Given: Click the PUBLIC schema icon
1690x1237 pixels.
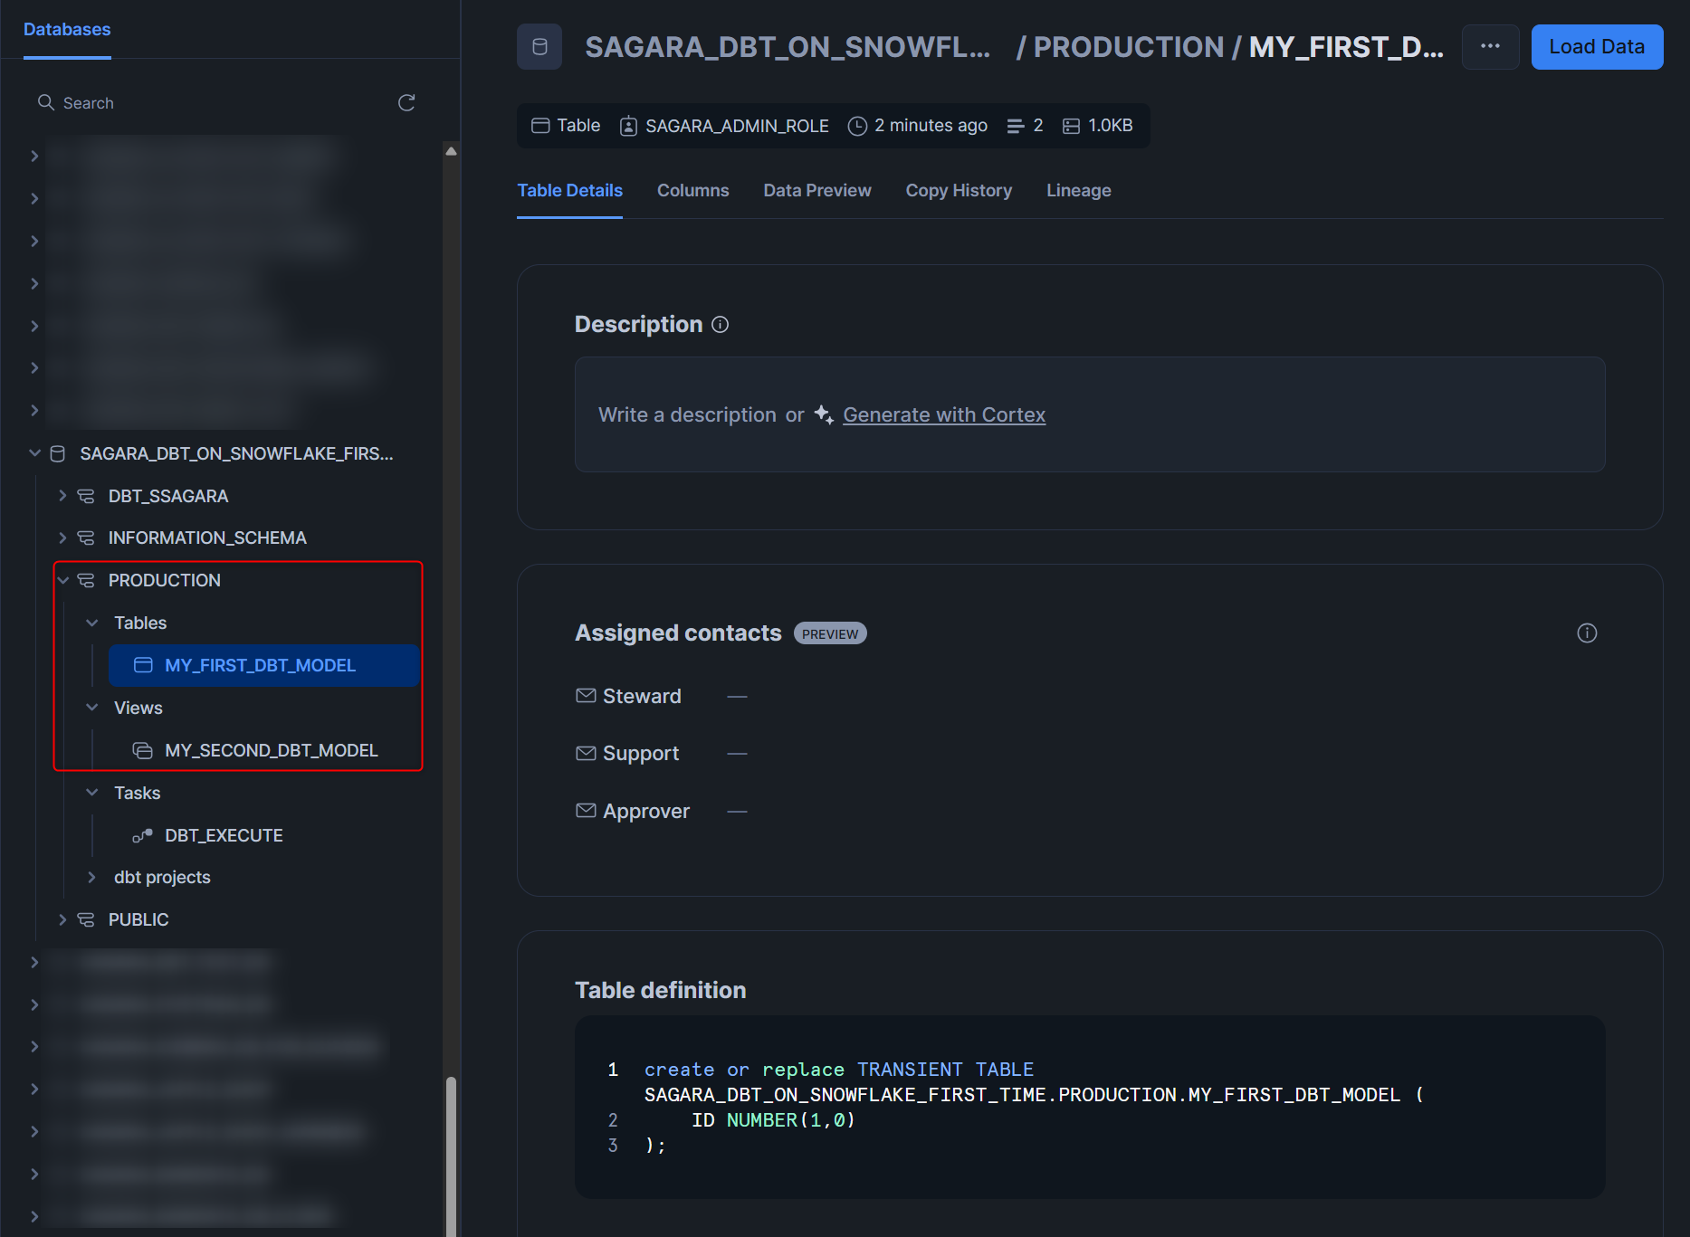Looking at the screenshot, I should 86,919.
